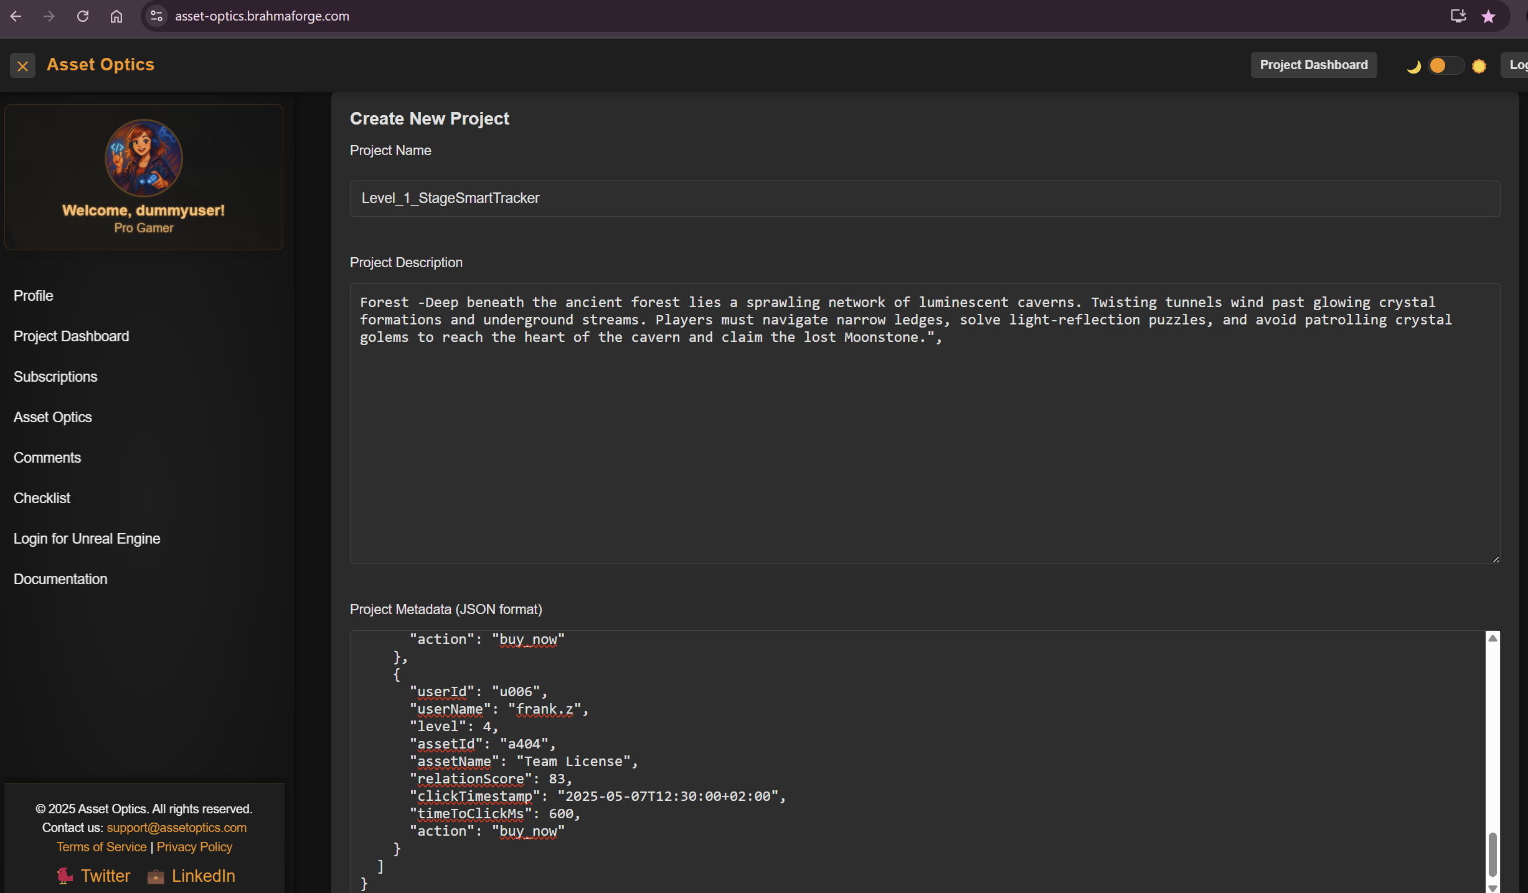Viewport: 1528px width, 893px height.
Task: Click the dummyuser avatar image
Action: pos(144,158)
